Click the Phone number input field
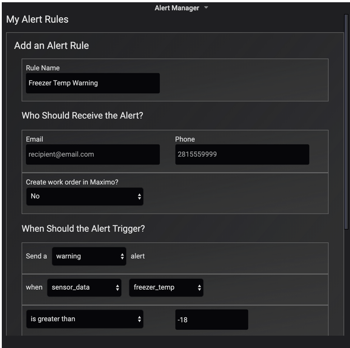 242,154
